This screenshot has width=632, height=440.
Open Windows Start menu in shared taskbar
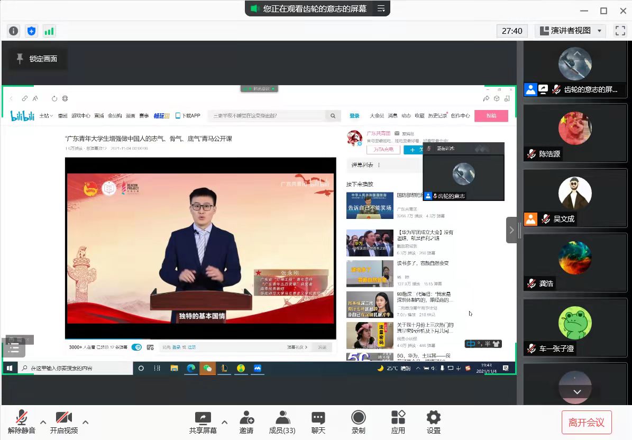(x=10, y=368)
